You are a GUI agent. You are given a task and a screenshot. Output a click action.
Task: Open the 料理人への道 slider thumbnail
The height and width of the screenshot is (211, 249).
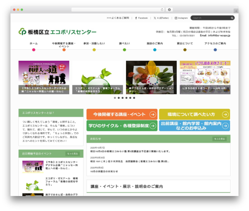tap(44, 77)
